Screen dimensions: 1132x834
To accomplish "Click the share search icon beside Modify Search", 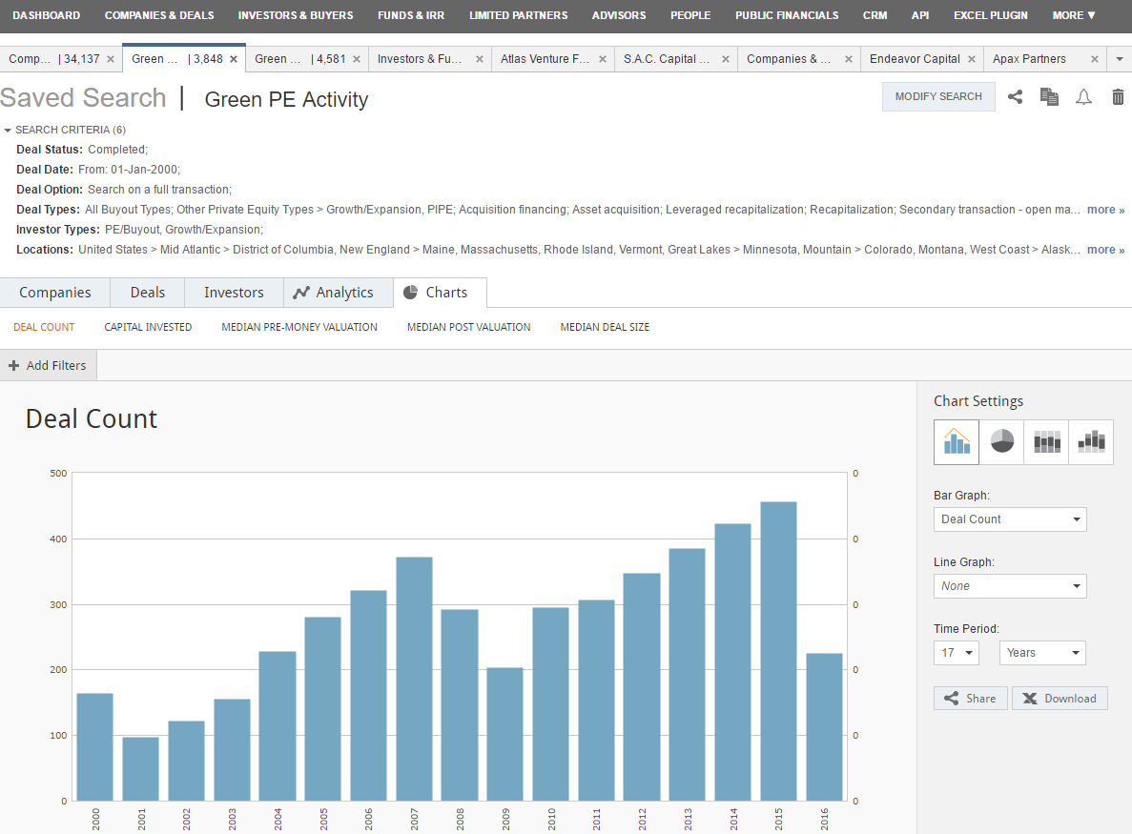I will pos(1015,96).
